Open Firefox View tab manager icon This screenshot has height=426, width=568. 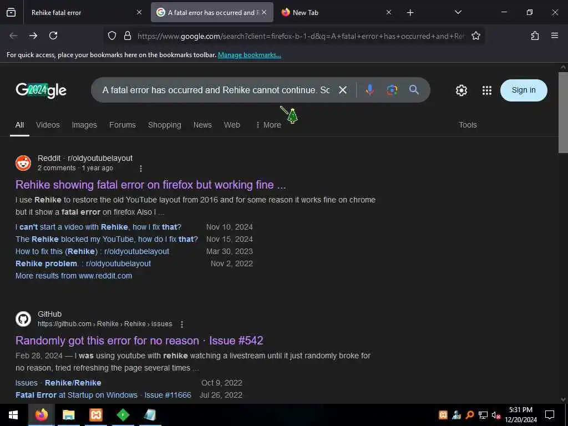(x=11, y=12)
